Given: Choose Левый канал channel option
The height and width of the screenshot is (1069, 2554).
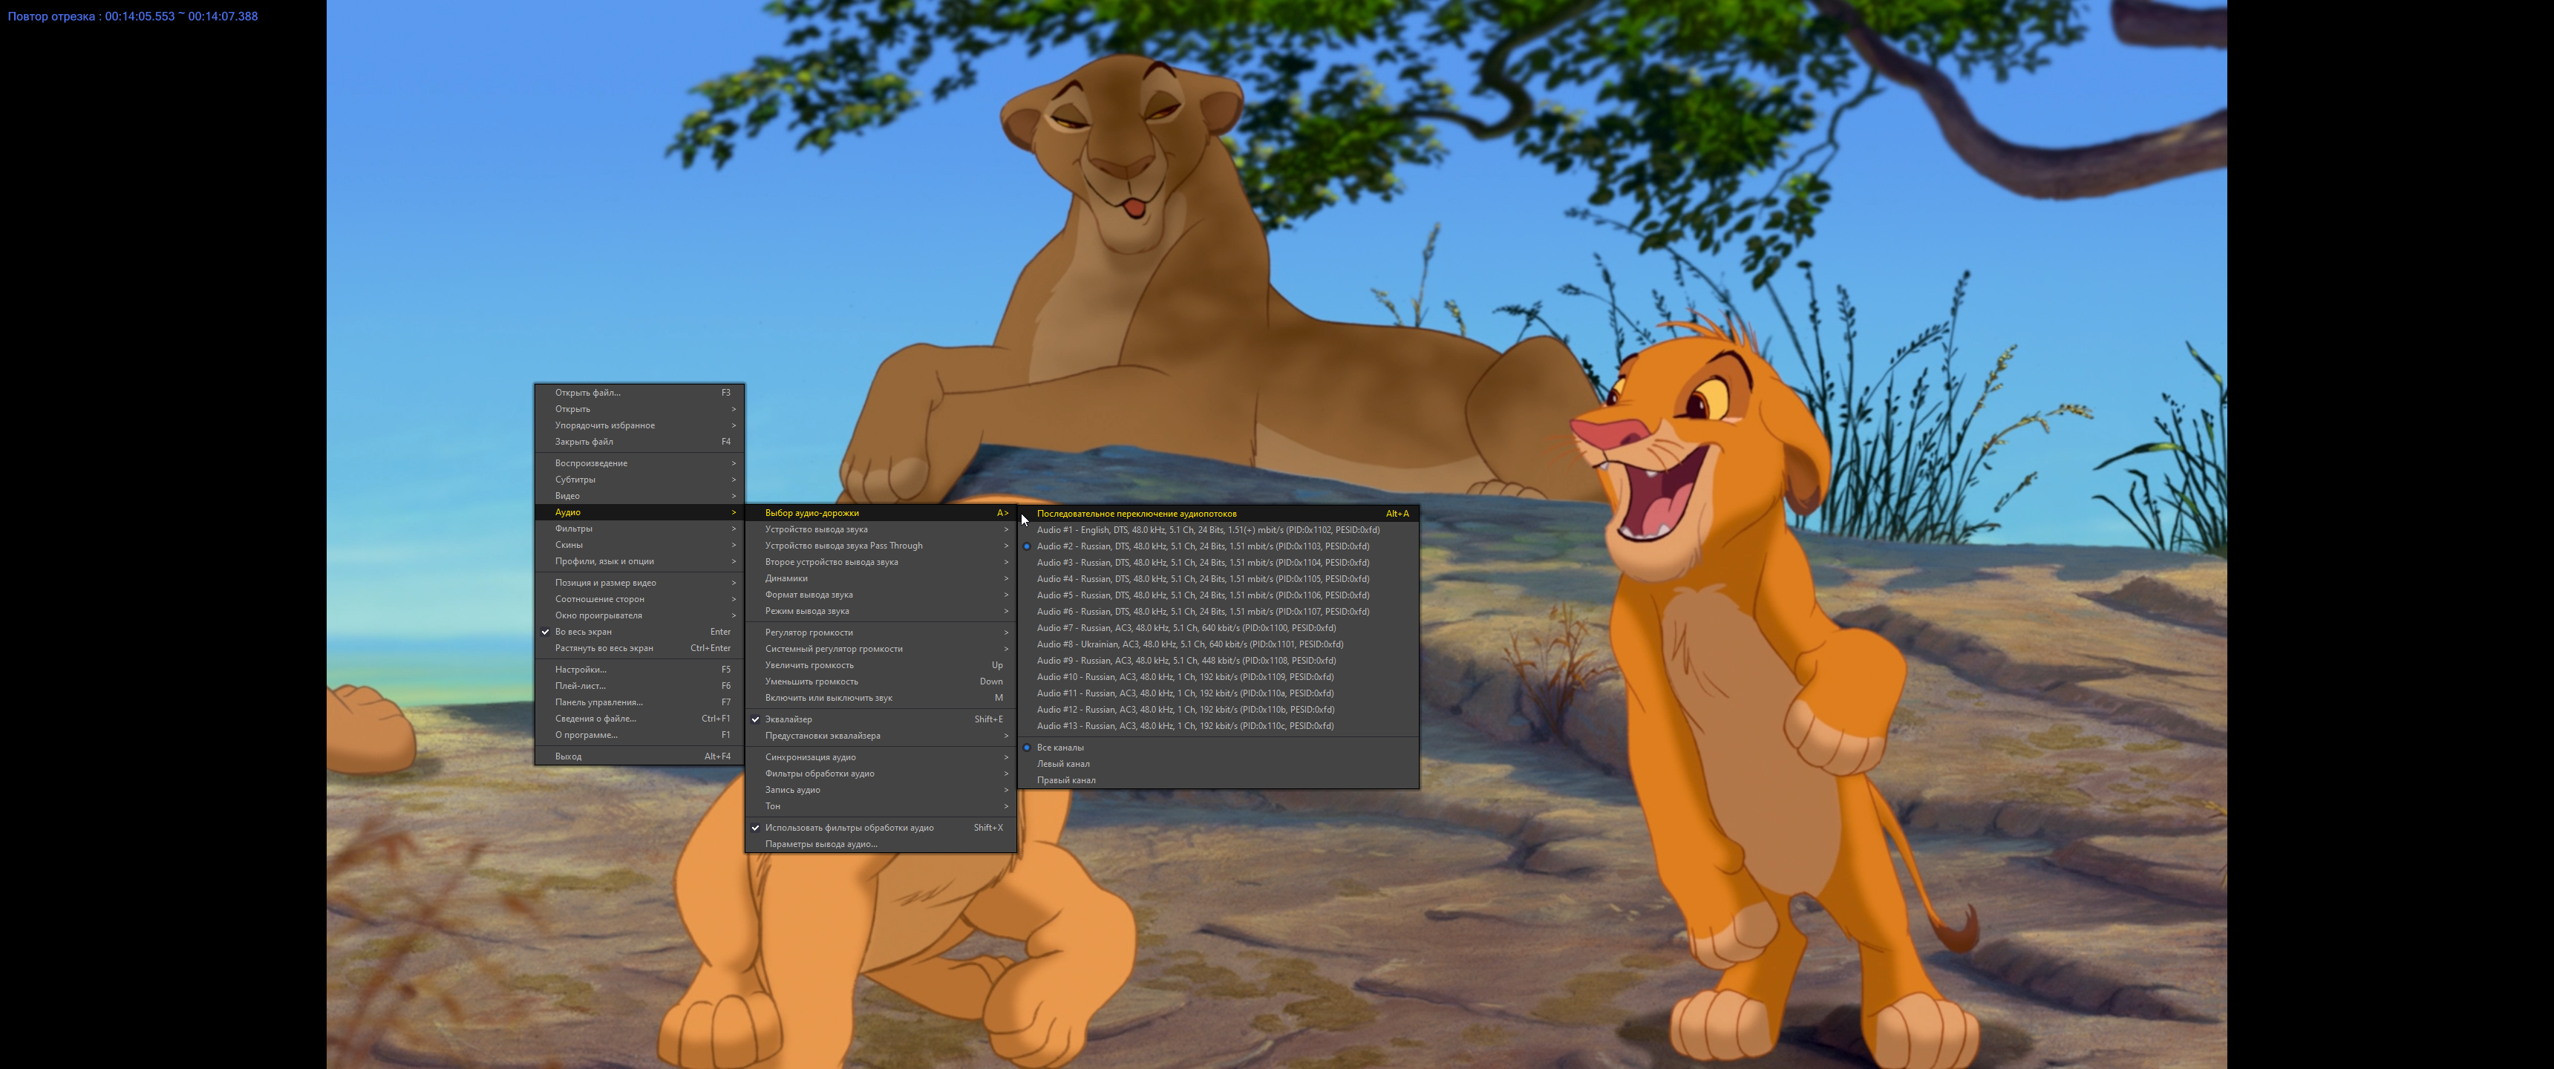Looking at the screenshot, I should coord(1062,764).
